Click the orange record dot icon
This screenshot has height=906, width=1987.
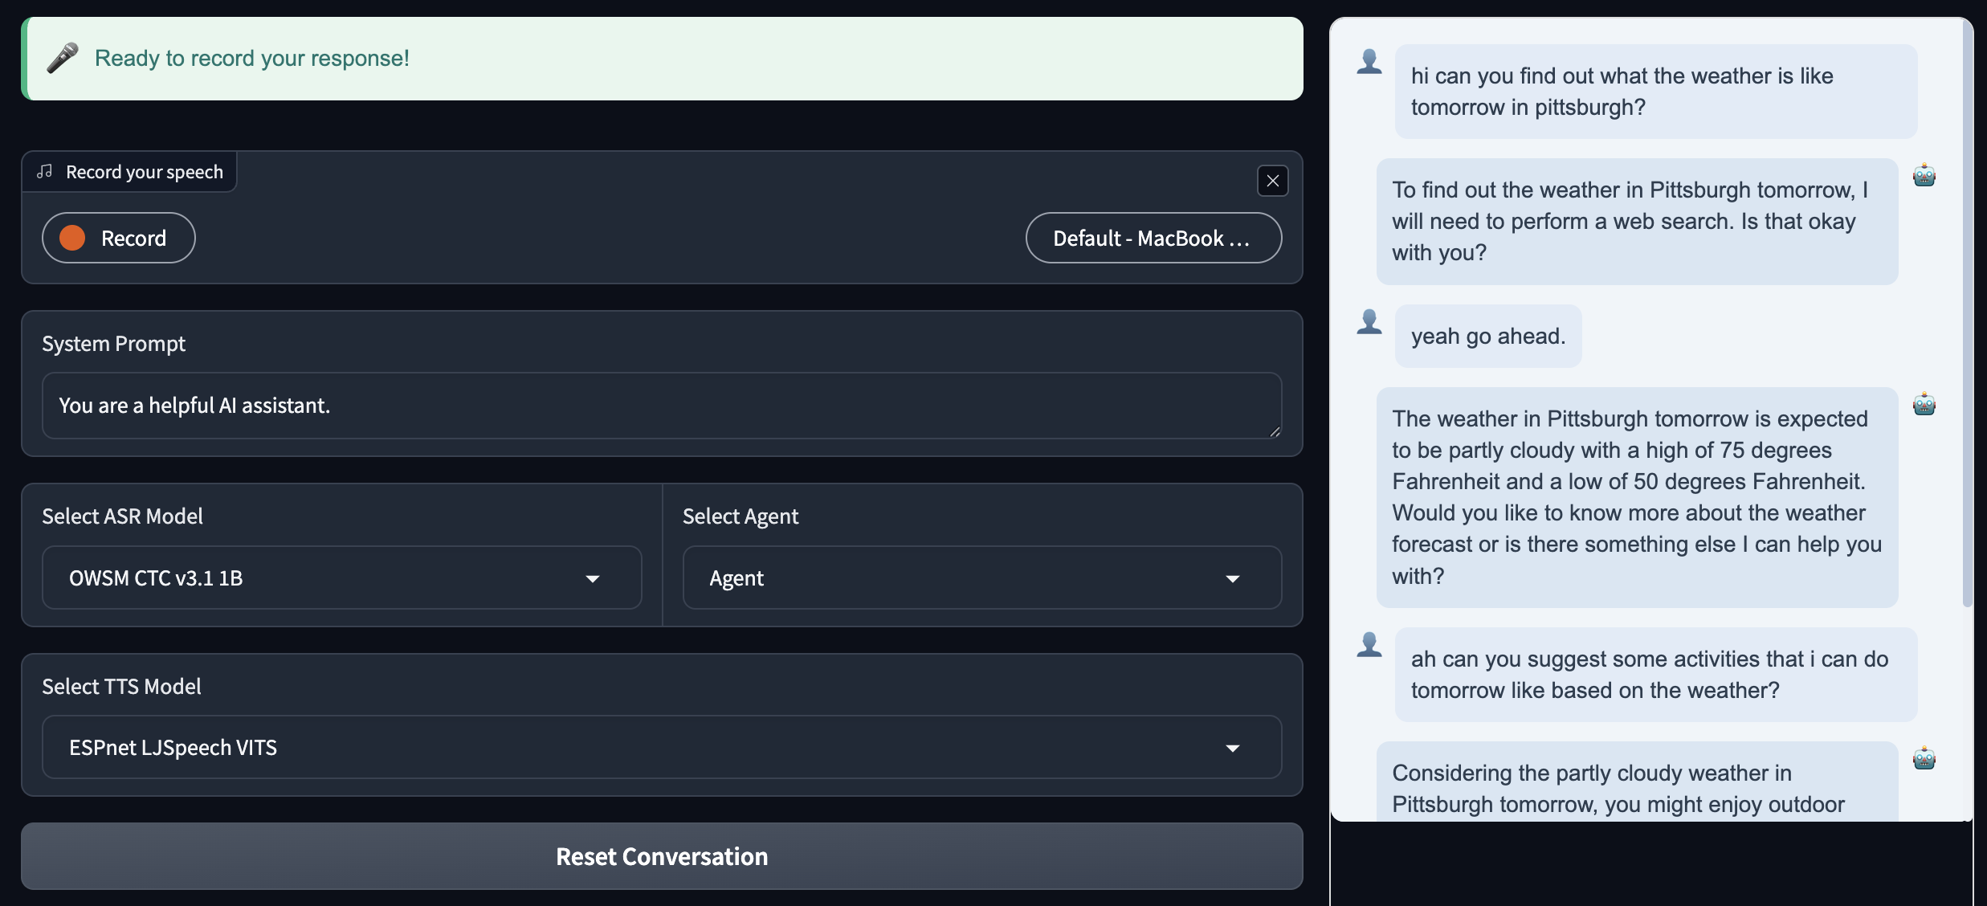click(x=72, y=238)
